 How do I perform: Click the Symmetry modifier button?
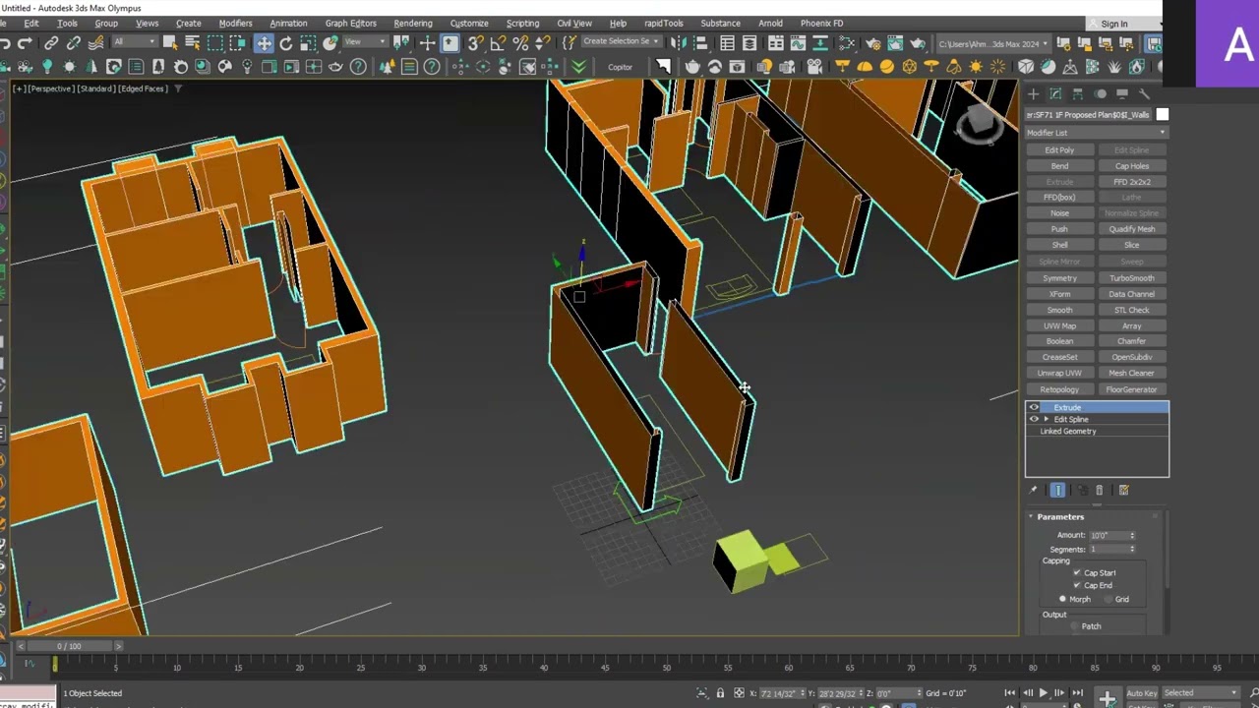click(x=1059, y=278)
